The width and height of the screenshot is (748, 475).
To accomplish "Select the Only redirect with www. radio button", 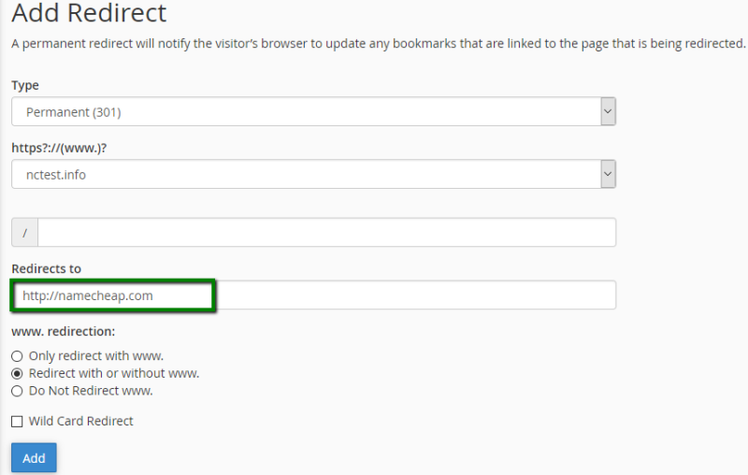I will (17, 356).
